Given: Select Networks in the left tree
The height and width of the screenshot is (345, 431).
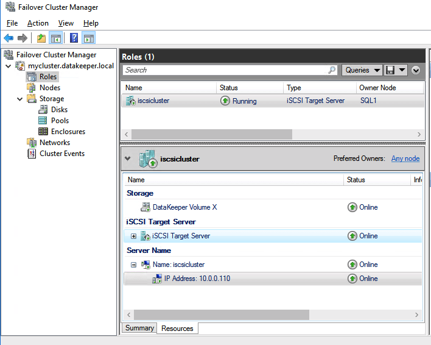Looking at the screenshot, I should click(54, 143).
